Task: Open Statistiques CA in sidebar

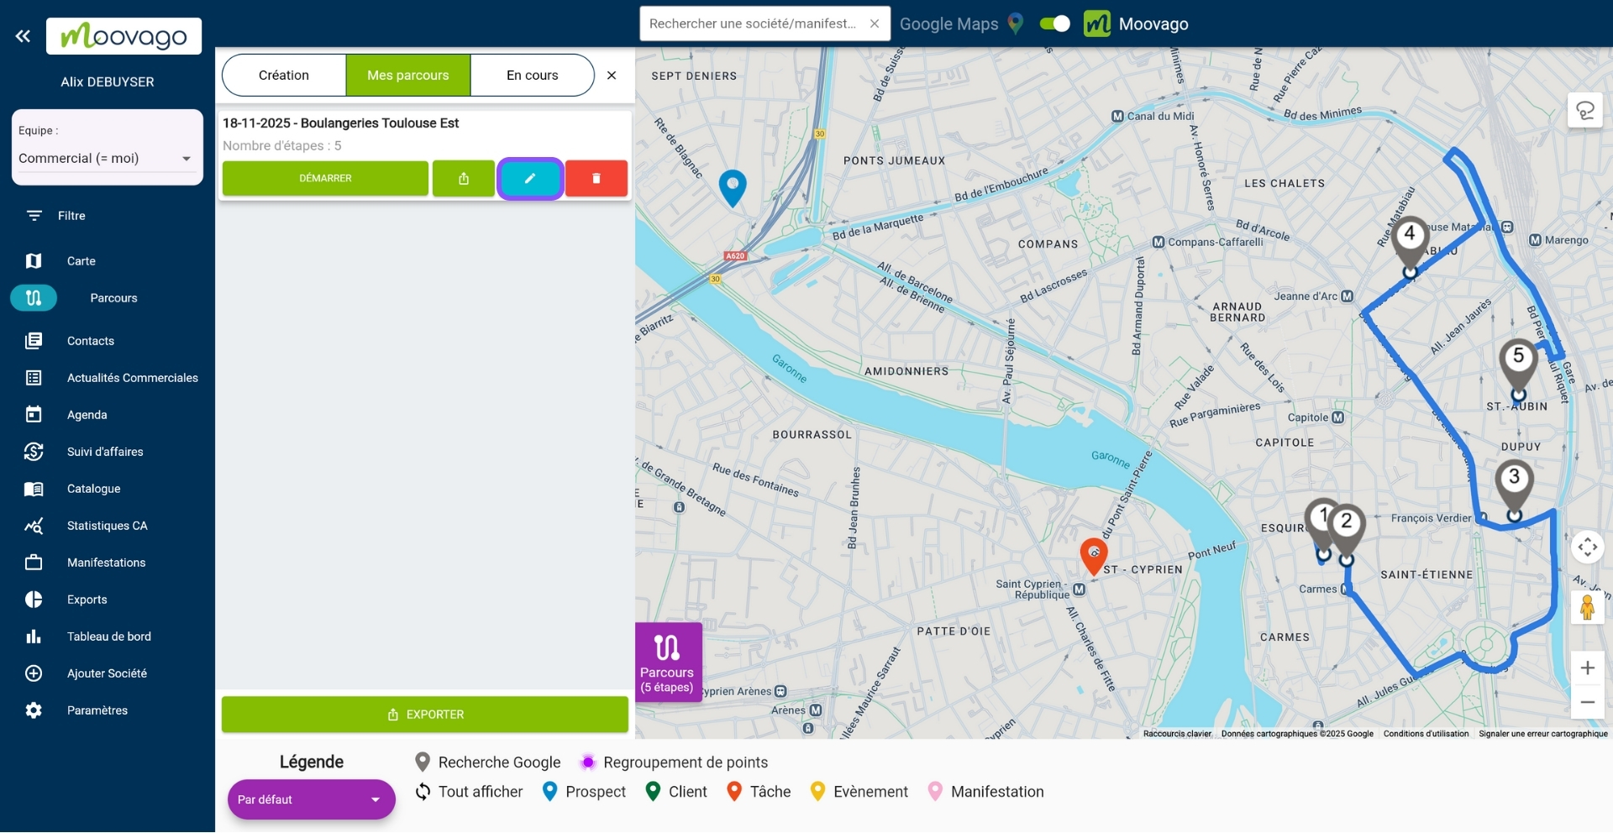Action: point(107,526)
